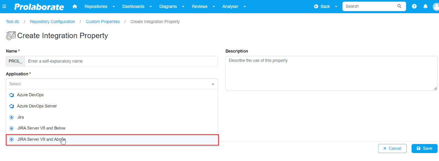Open the Diagrams menu
The width and height of the screenshot is (439, 161).
168,6
